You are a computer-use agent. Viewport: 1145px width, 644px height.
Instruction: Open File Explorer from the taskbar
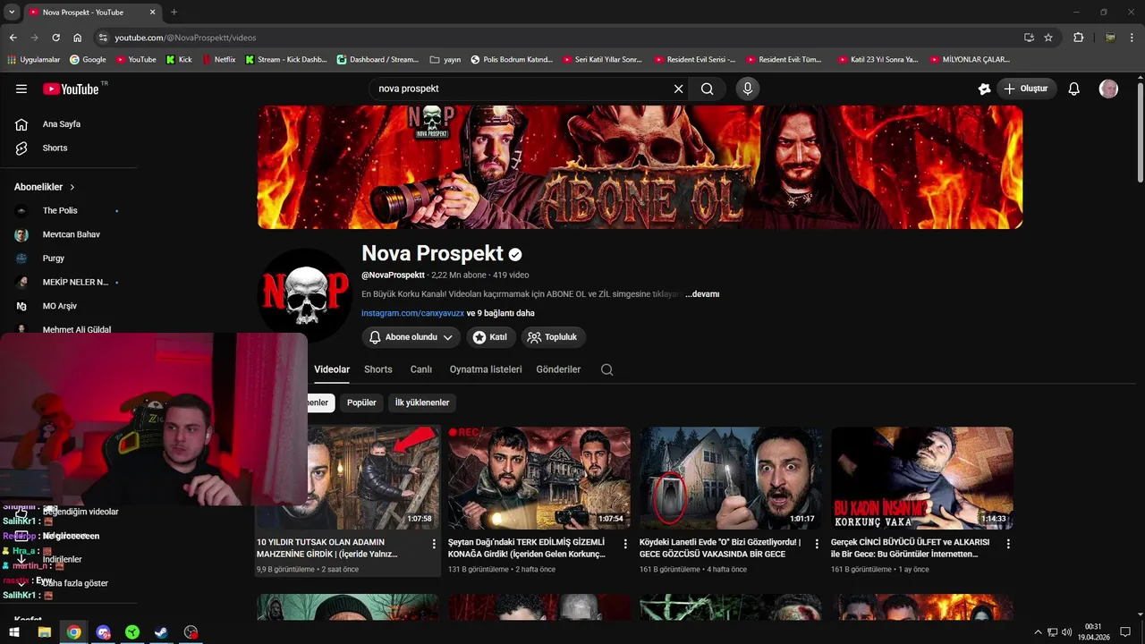[x=44, y=632]
